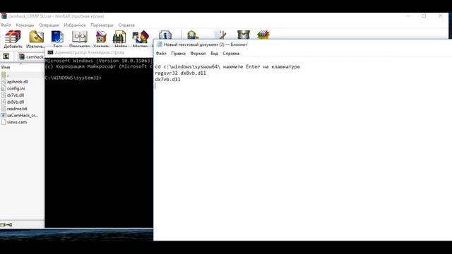Select readme.txt in the WinRAR file list
The image size is (452, 254).
[17, 109]
